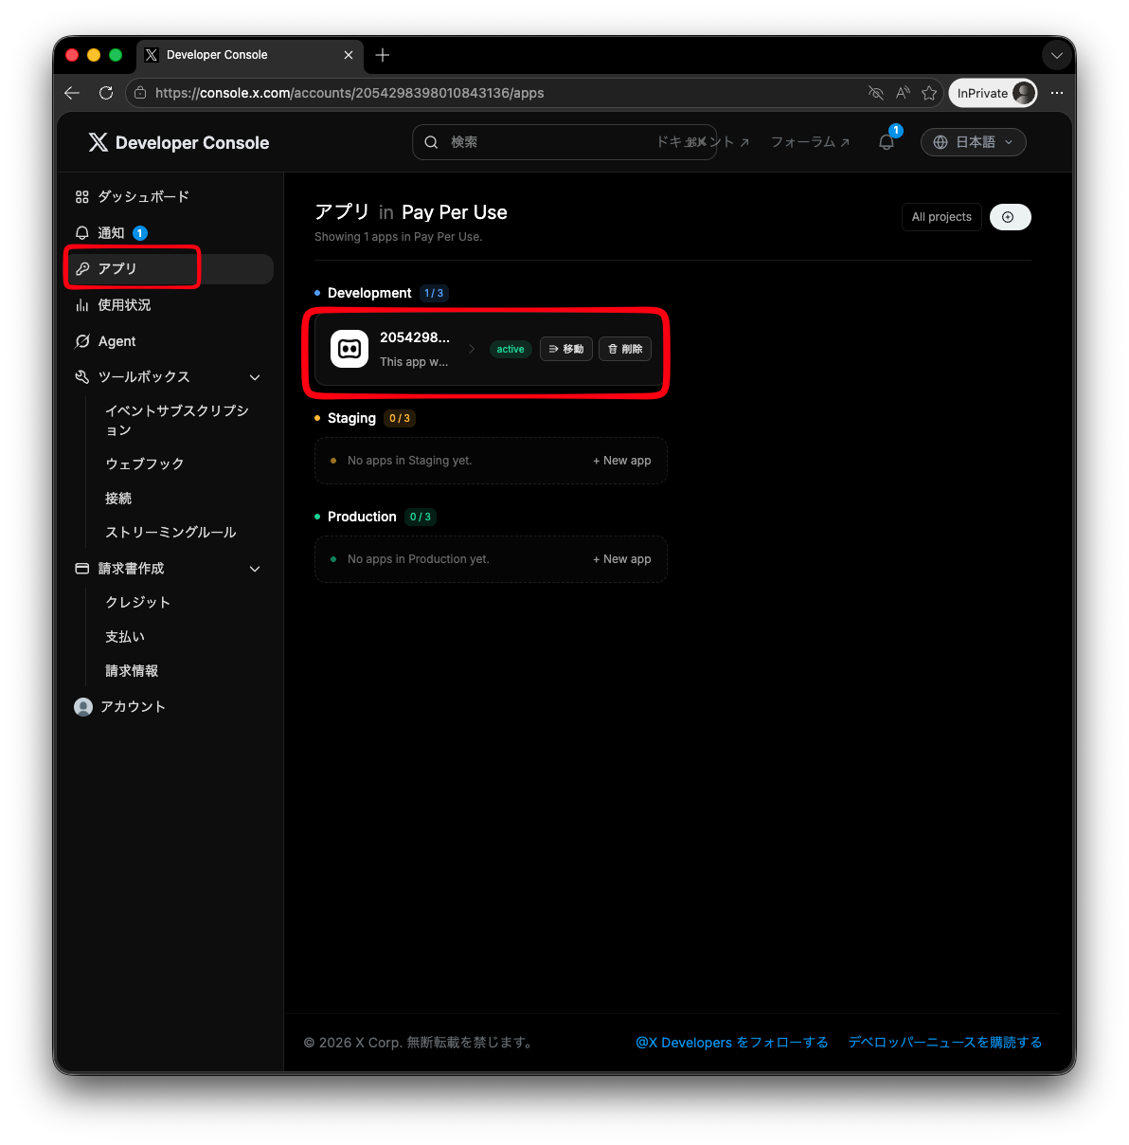Open the フォーラム link in header
1129x1145 pixels.
(810, 142)
